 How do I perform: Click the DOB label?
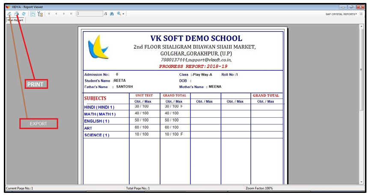pos(183,81)
